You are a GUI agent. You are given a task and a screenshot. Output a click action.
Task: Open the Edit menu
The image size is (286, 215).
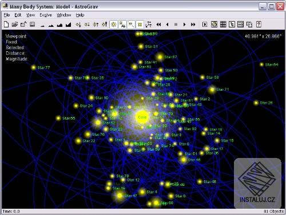pos(18,15)
